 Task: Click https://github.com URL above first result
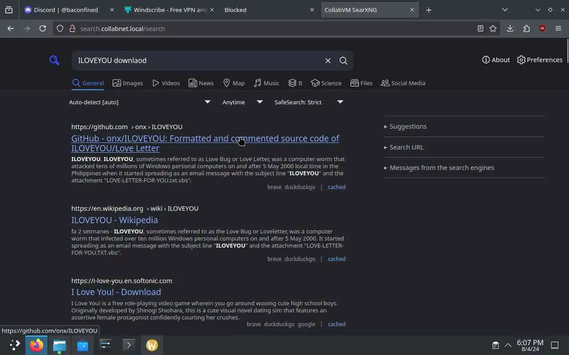pyautogui.click(x=100, y=127)
